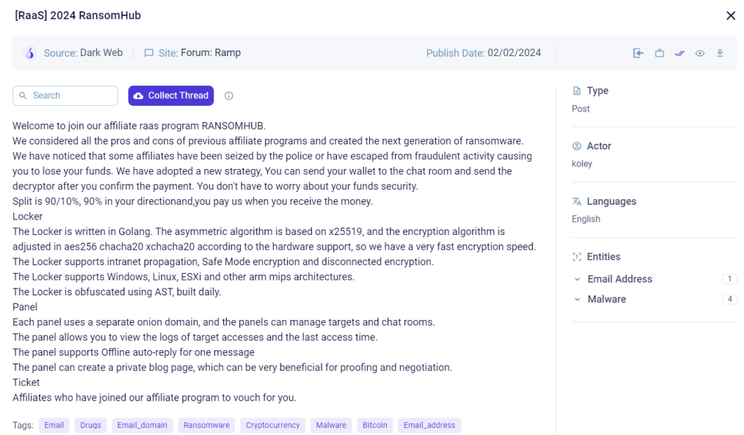This screenshot has width=744, height=435.
Task: Click the export/share arrow icon
Action: [638, 53]
